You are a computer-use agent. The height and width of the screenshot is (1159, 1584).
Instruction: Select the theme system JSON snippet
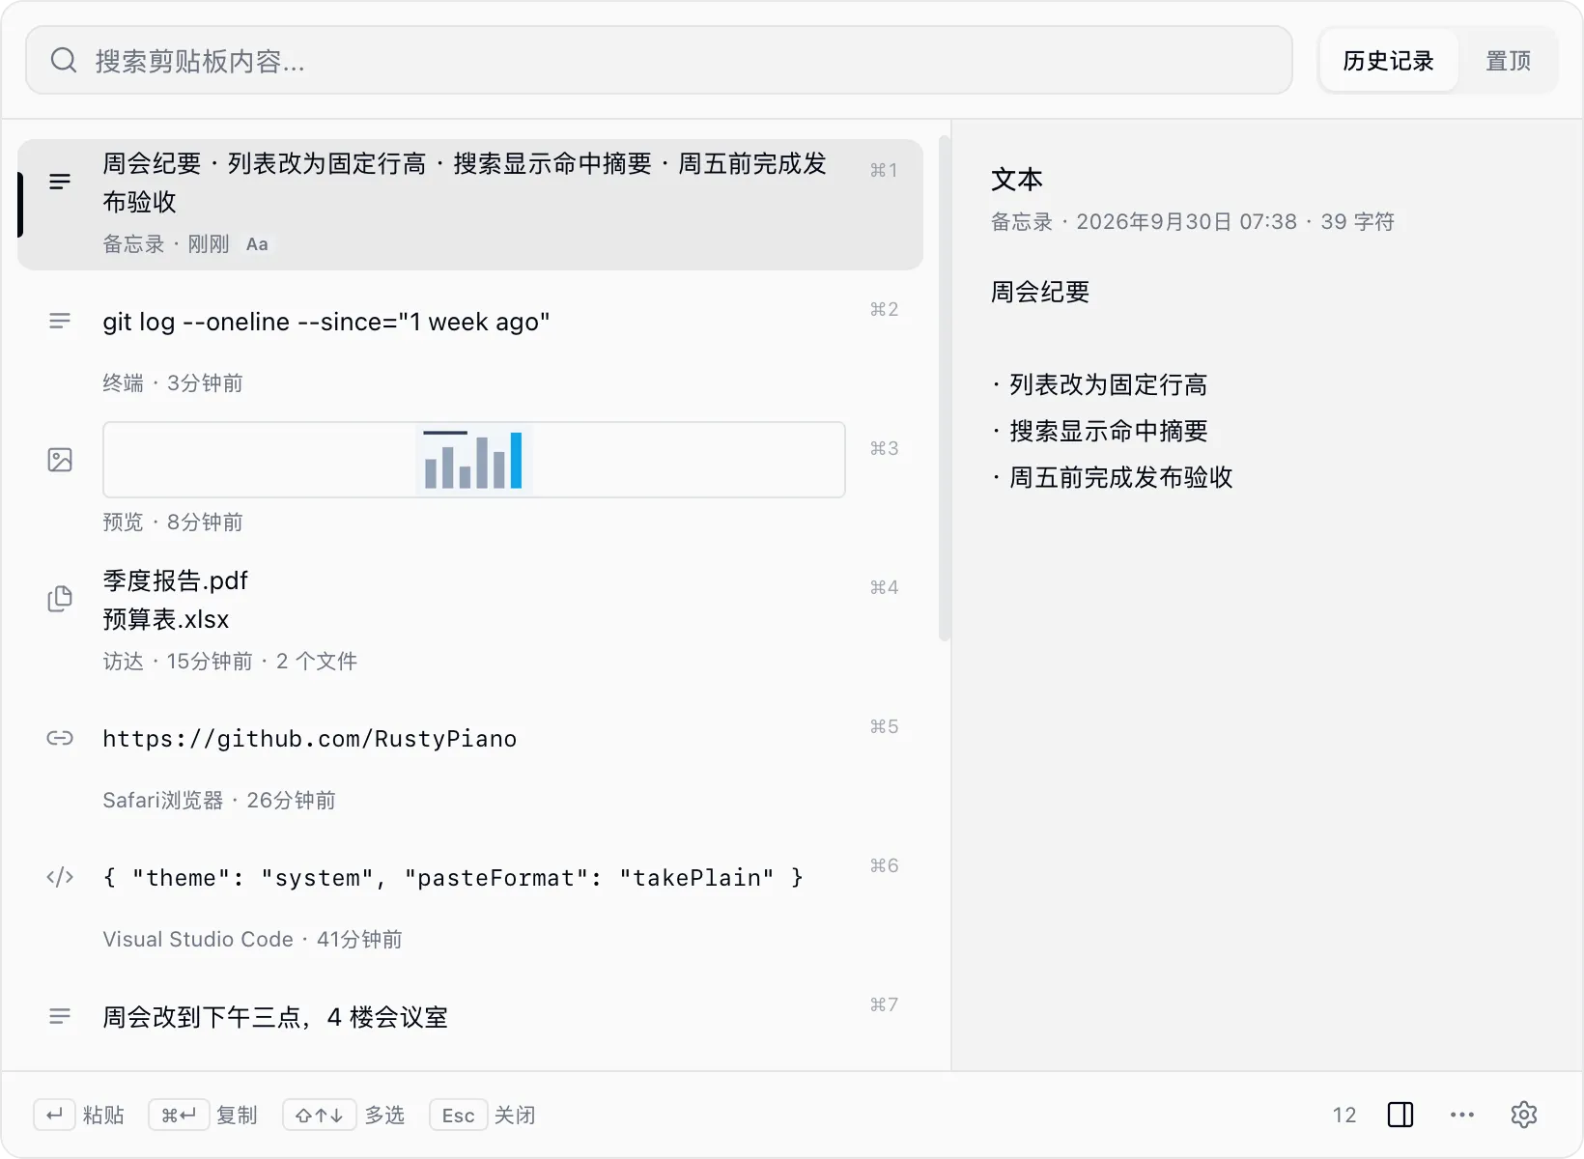pos(470,900)
